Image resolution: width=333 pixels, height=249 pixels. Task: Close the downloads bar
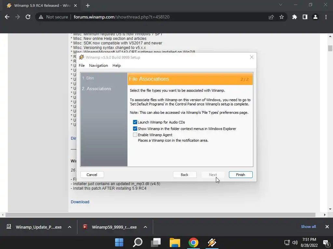327,227
